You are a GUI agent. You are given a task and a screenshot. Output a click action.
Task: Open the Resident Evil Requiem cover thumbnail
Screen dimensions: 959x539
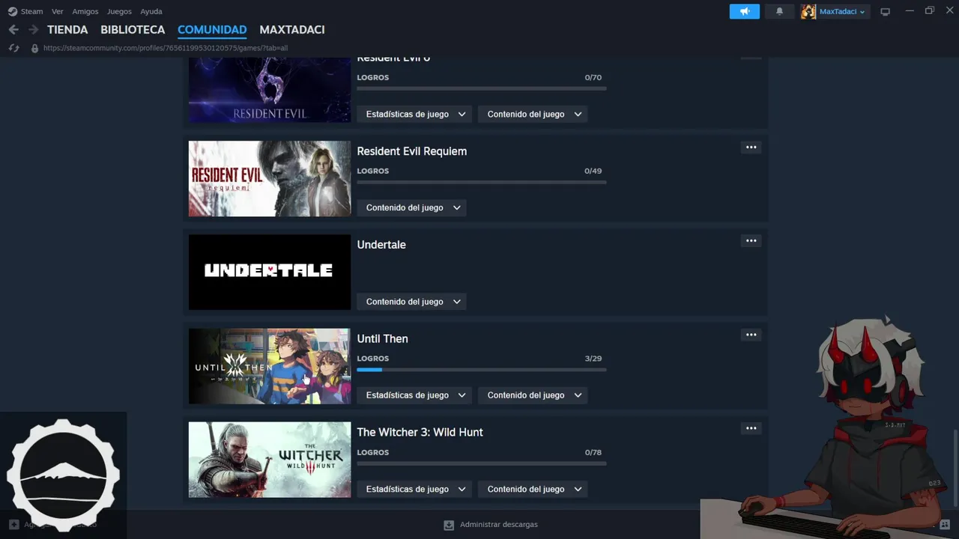tap(270, 179)
